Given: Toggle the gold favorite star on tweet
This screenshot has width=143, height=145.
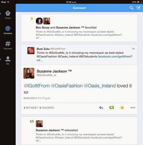Looking at the screenshot, I should pyautogui.click(x=122, y=108).
